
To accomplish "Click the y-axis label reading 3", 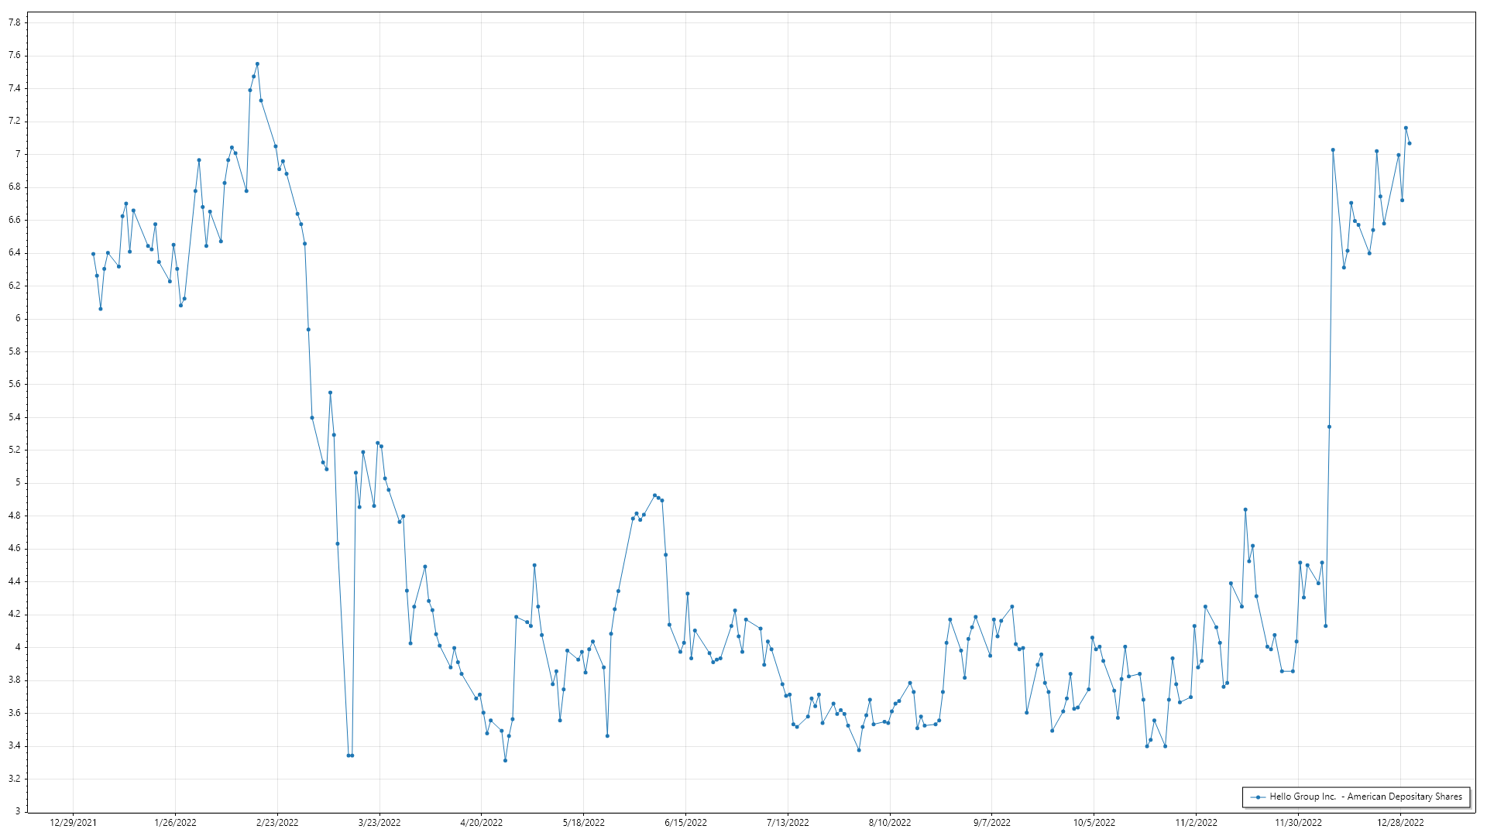I will pos(17,811).
